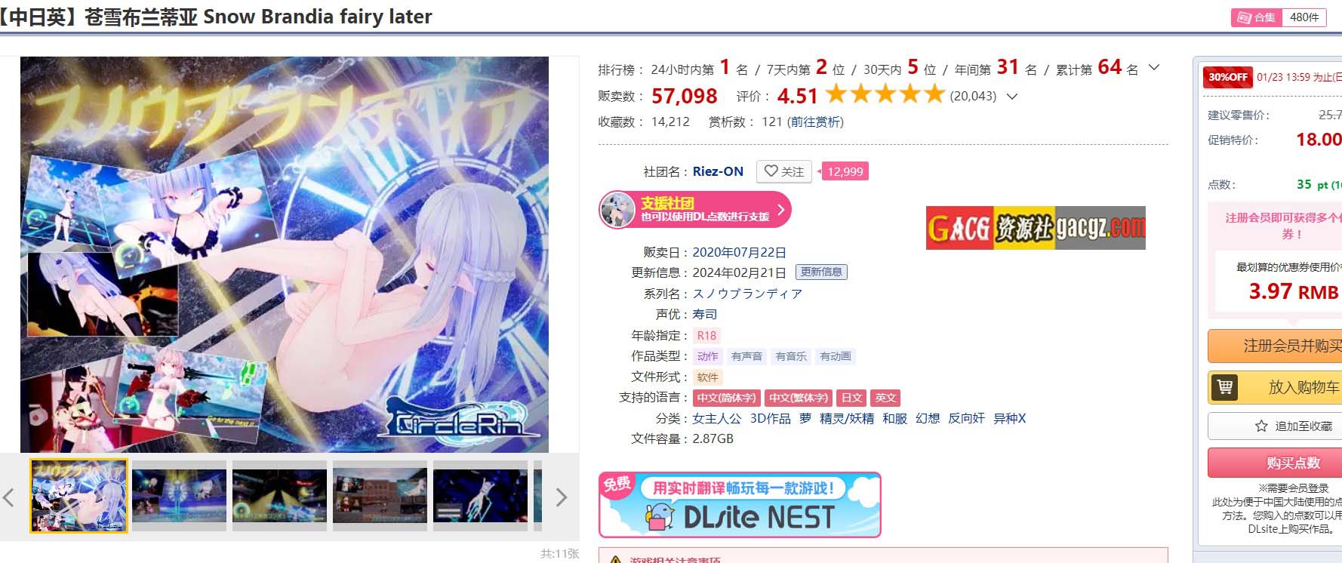Open the 前往赏析 reviews link
The width and height of the screenshot is (1342, 563).
click(x=815, y=122)
